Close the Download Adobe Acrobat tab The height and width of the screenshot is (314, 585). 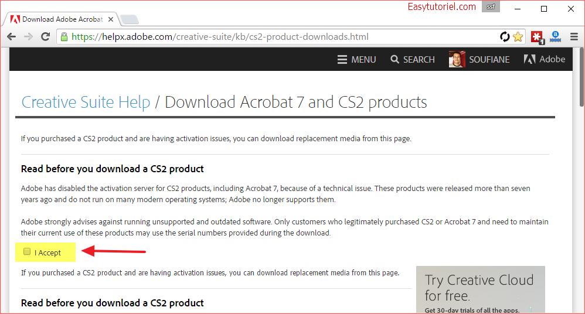pyautogui.click(x=111, y=19)
